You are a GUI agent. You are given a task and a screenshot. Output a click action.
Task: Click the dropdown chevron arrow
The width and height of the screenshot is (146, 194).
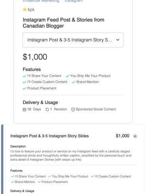[x=118, y=40]
